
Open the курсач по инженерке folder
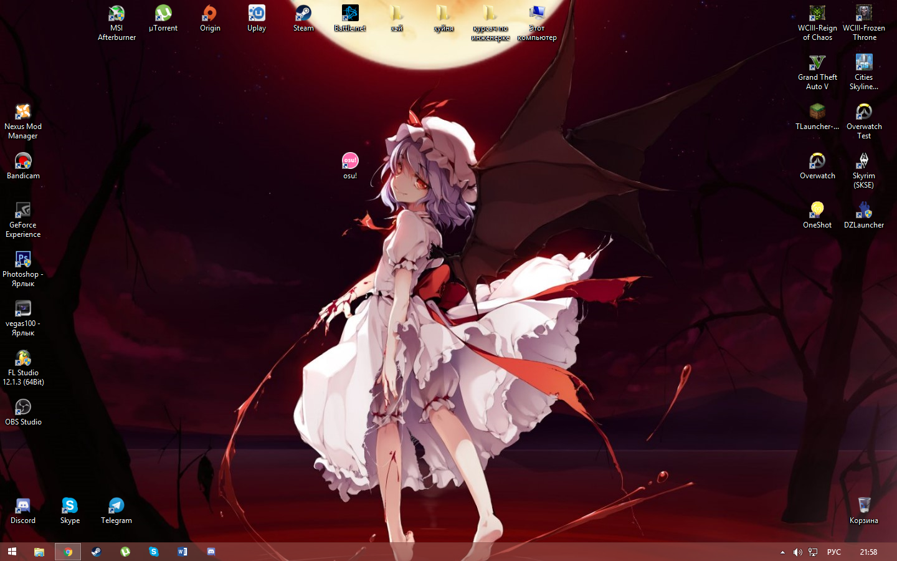tap(490, 22)
